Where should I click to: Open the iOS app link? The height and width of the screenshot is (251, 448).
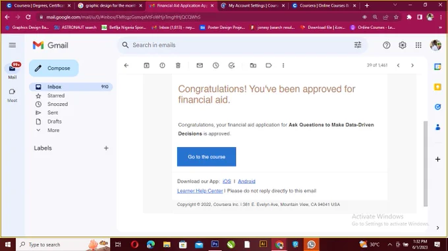pyautogui.click(x=227, y=181)
